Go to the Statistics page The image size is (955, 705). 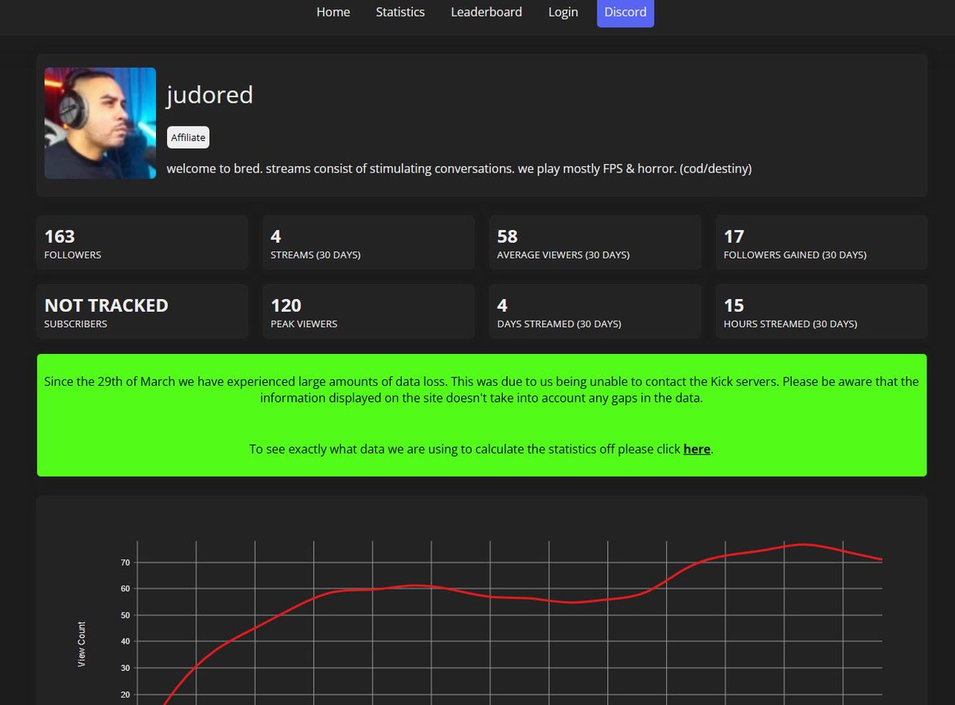[400, 12]
